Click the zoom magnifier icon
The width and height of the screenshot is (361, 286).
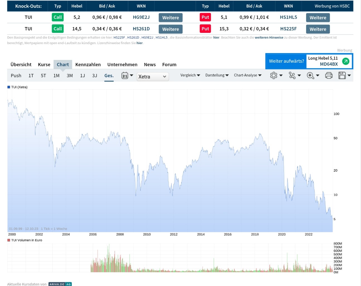tap(310, 76)
